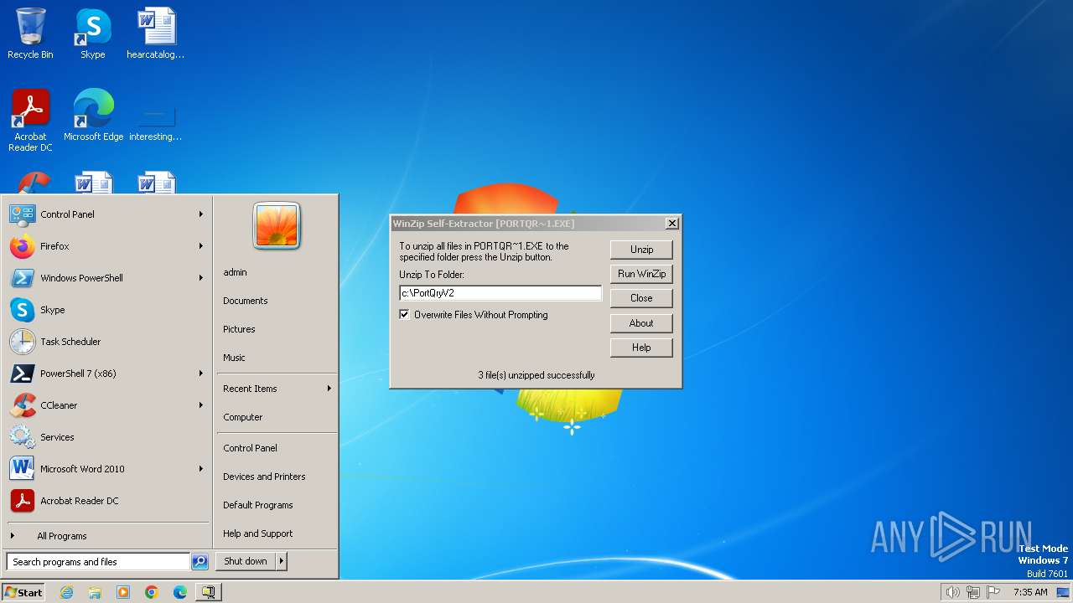Click the Action Center flag tray icon
The width and height of the screenshot is (1073, 603).
point(993,592)
